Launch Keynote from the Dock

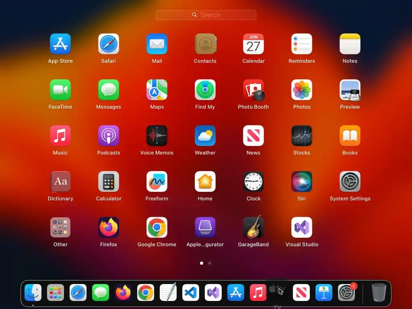[x=324, y=293]
